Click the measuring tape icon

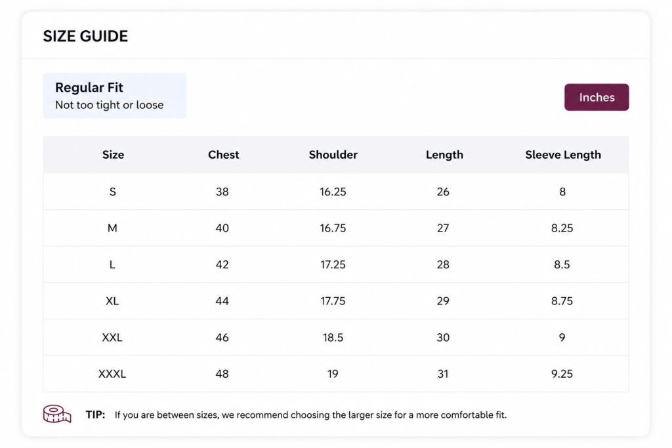click(x=57, y=414)
